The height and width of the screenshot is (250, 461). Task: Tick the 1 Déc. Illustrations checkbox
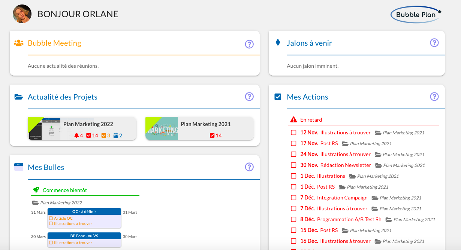pyautogui.click(x=293, y=176)
